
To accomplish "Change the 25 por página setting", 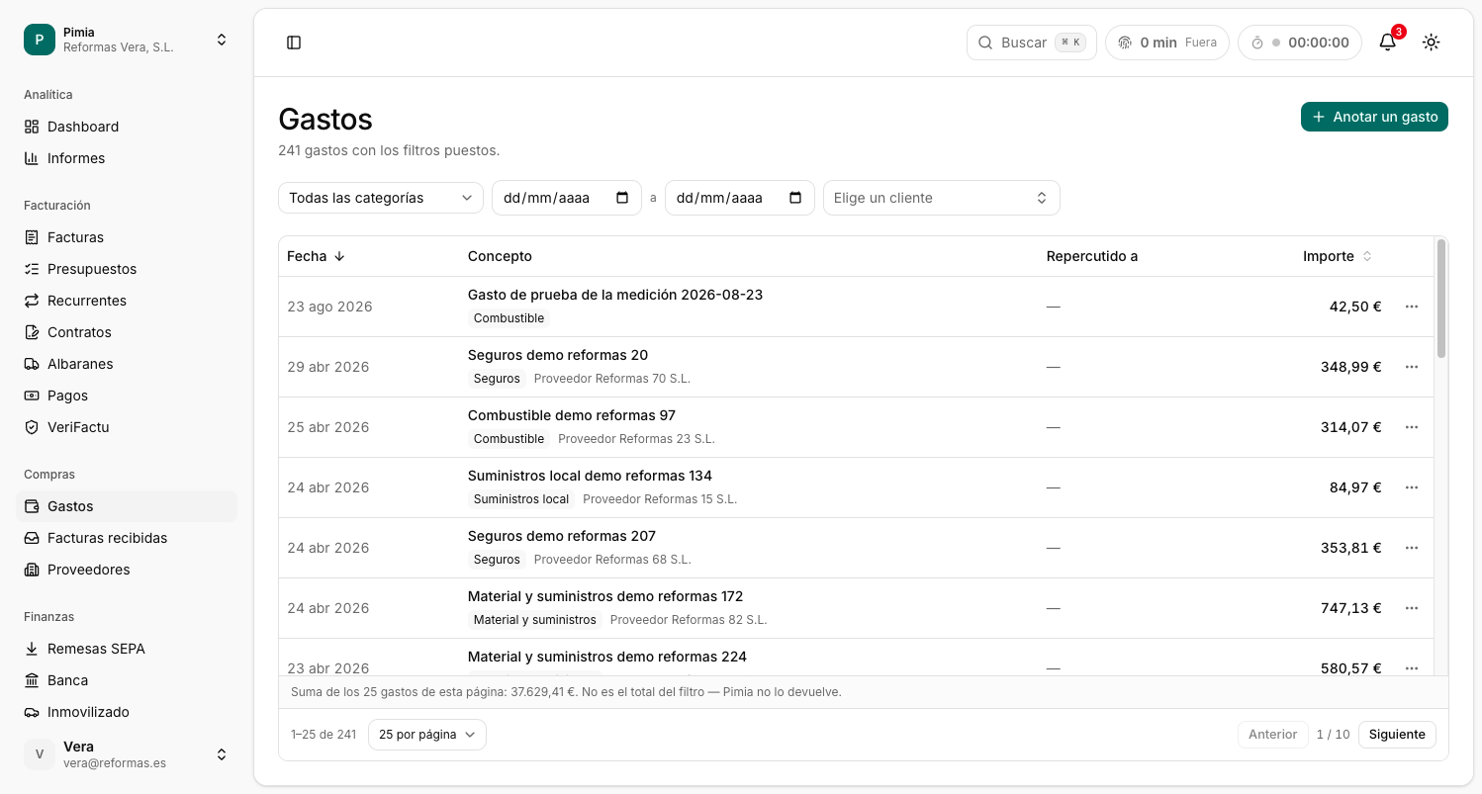I will [426, 735].
